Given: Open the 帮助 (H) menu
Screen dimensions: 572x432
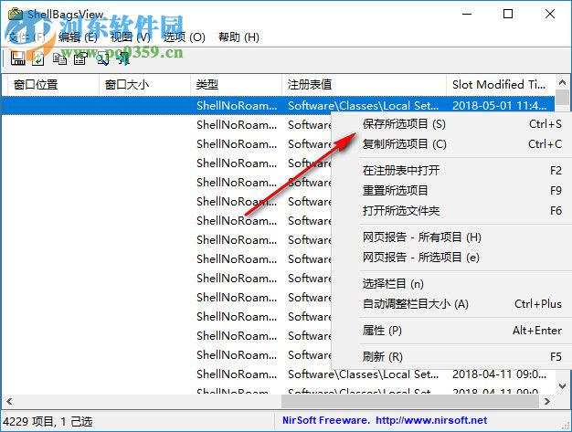Looking at the screenshot, I should 238,37.
